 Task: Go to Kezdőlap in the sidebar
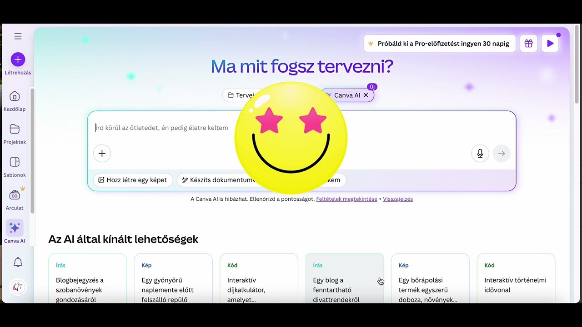[x=15, y=101]
